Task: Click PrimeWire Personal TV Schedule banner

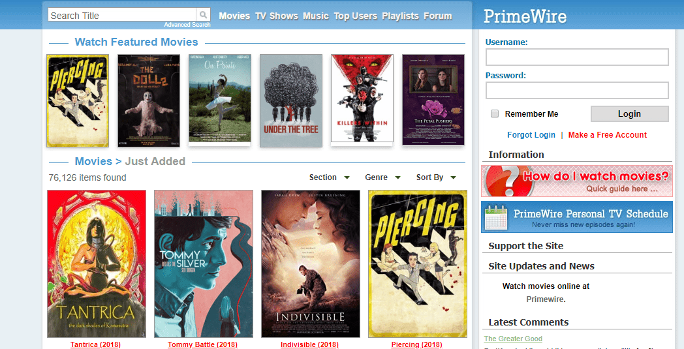Action: tap(577, 217)
